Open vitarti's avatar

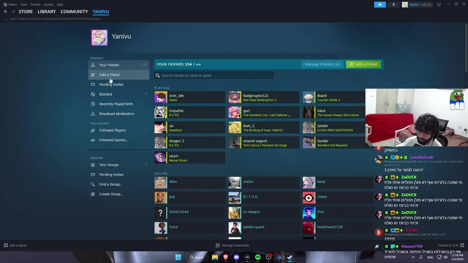(161, 158)
